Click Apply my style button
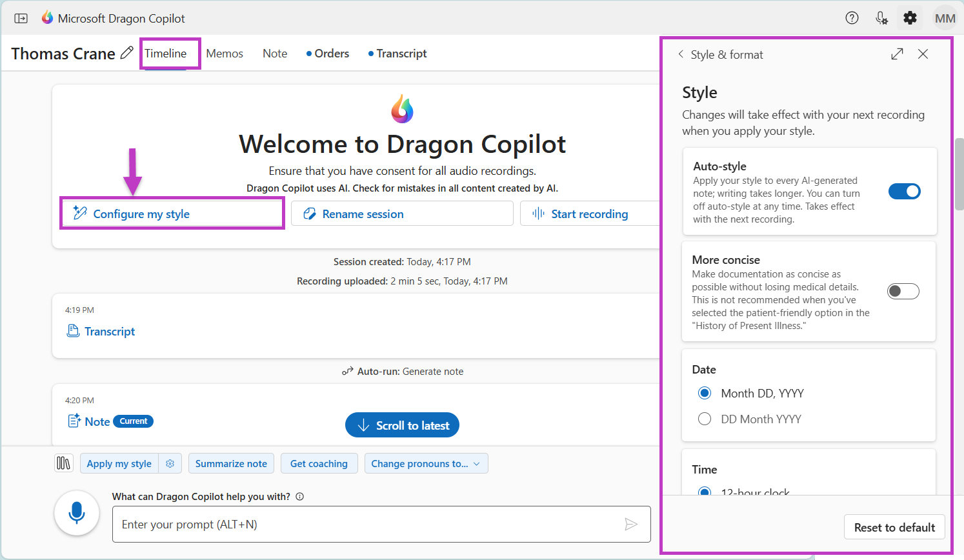Image resolution: width=964 pixels, height=560 pixels. click(119, 463)
